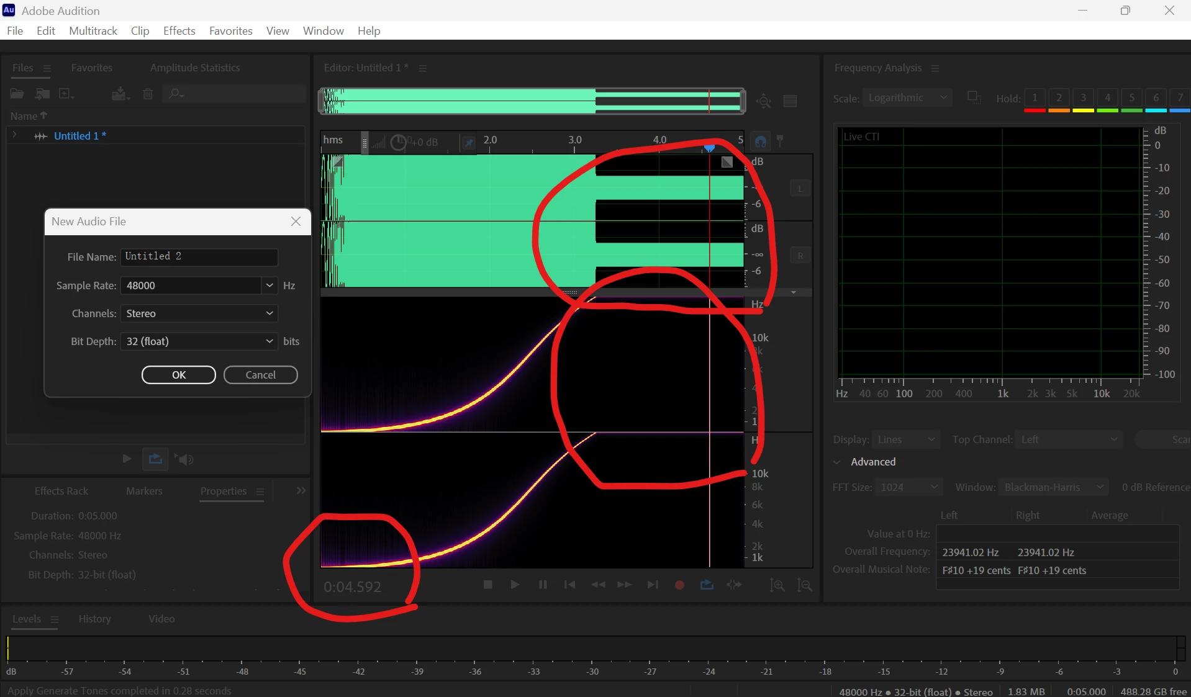Switch to the History tab
Screen dimensions: 1191x697
coord(94,619)
